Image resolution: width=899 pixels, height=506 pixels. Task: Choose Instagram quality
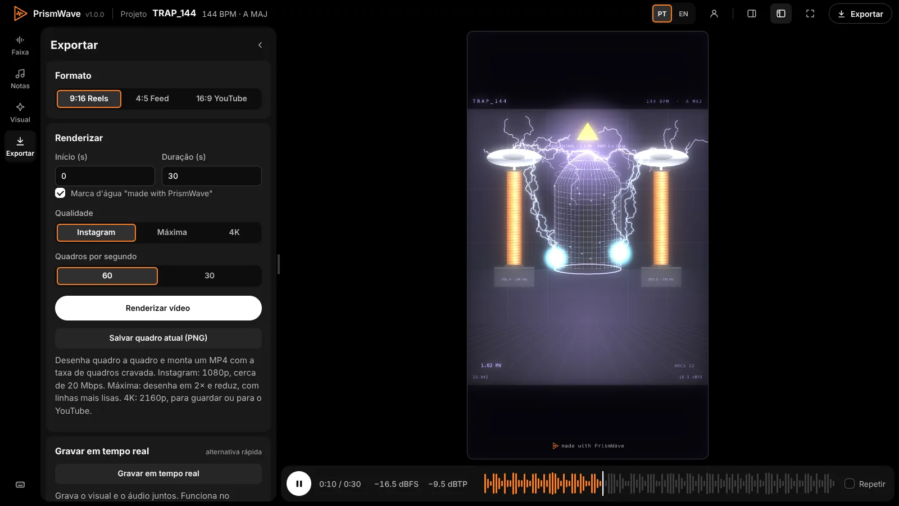(x=96, y=232)
